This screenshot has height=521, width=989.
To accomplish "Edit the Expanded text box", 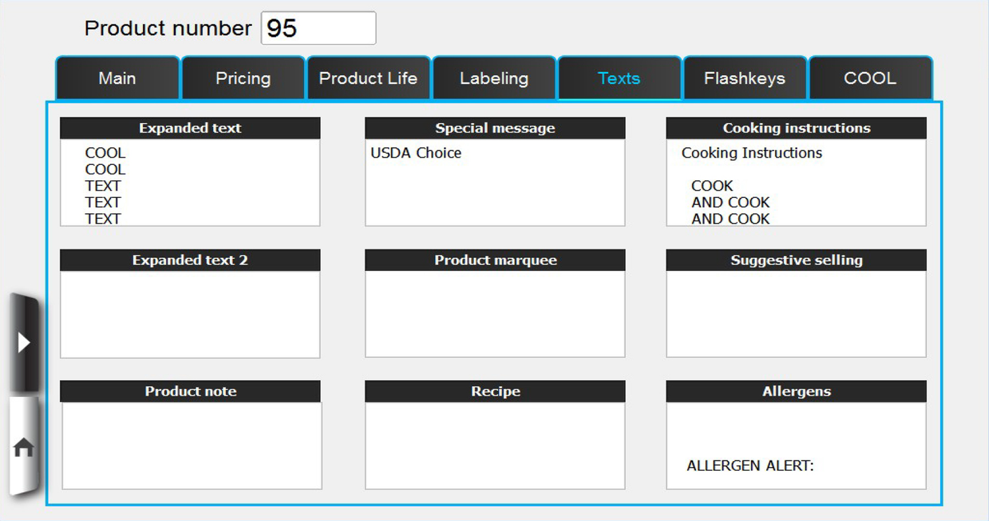I will point(190,183).
